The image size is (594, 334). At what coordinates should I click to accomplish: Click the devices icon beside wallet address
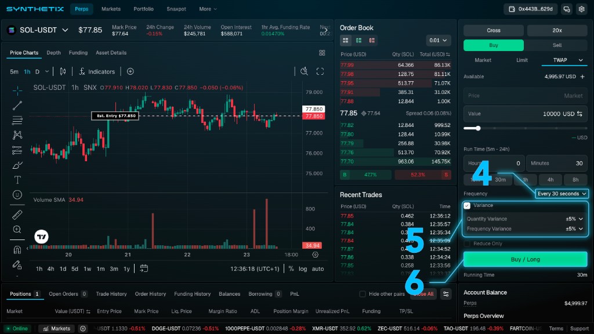coord(567,9)
